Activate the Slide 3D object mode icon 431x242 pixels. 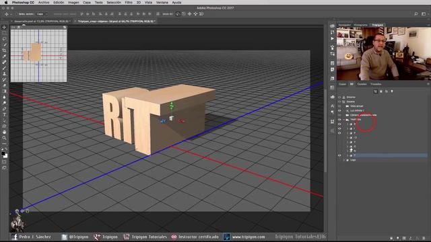point(195,13)
